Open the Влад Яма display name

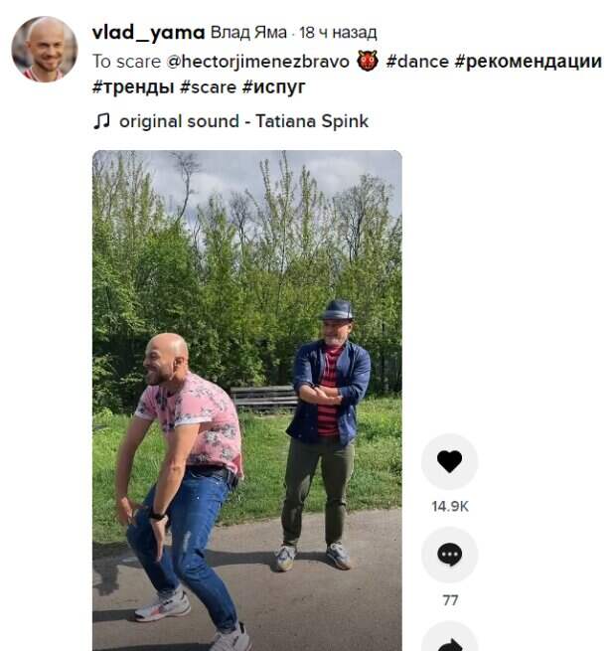[248, 33]
